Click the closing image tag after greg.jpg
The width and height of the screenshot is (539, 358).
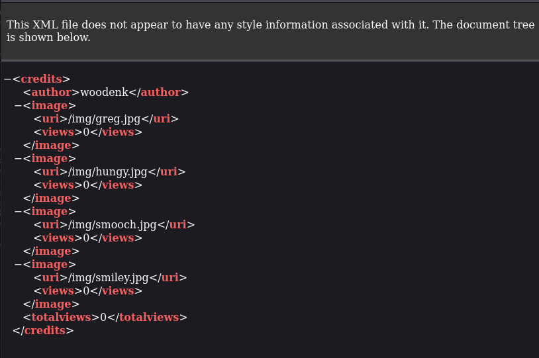click(51, 146)
